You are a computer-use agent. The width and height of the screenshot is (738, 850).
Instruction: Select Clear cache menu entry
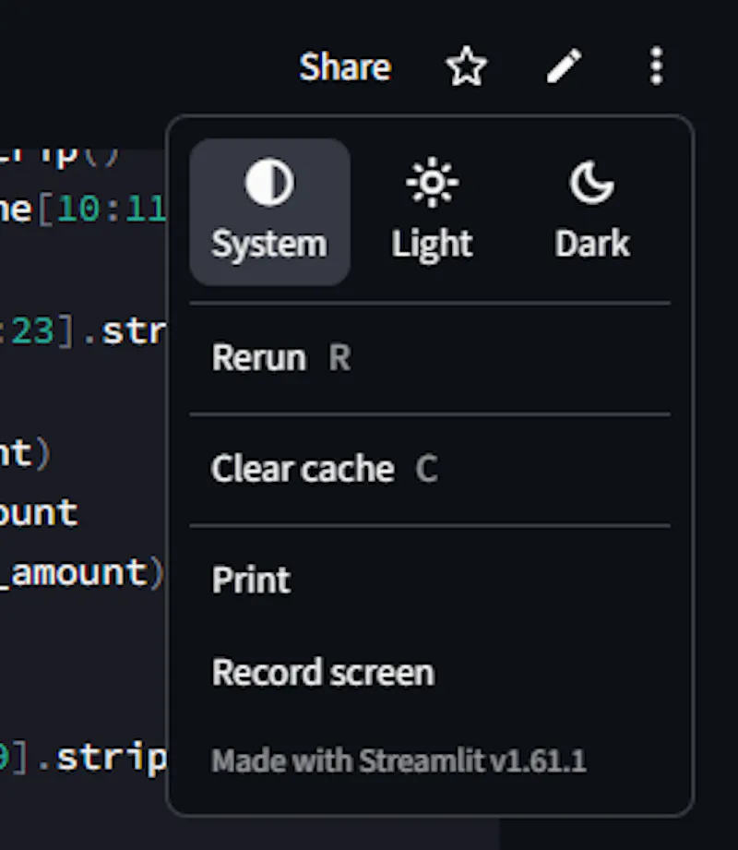pos(430,469)
